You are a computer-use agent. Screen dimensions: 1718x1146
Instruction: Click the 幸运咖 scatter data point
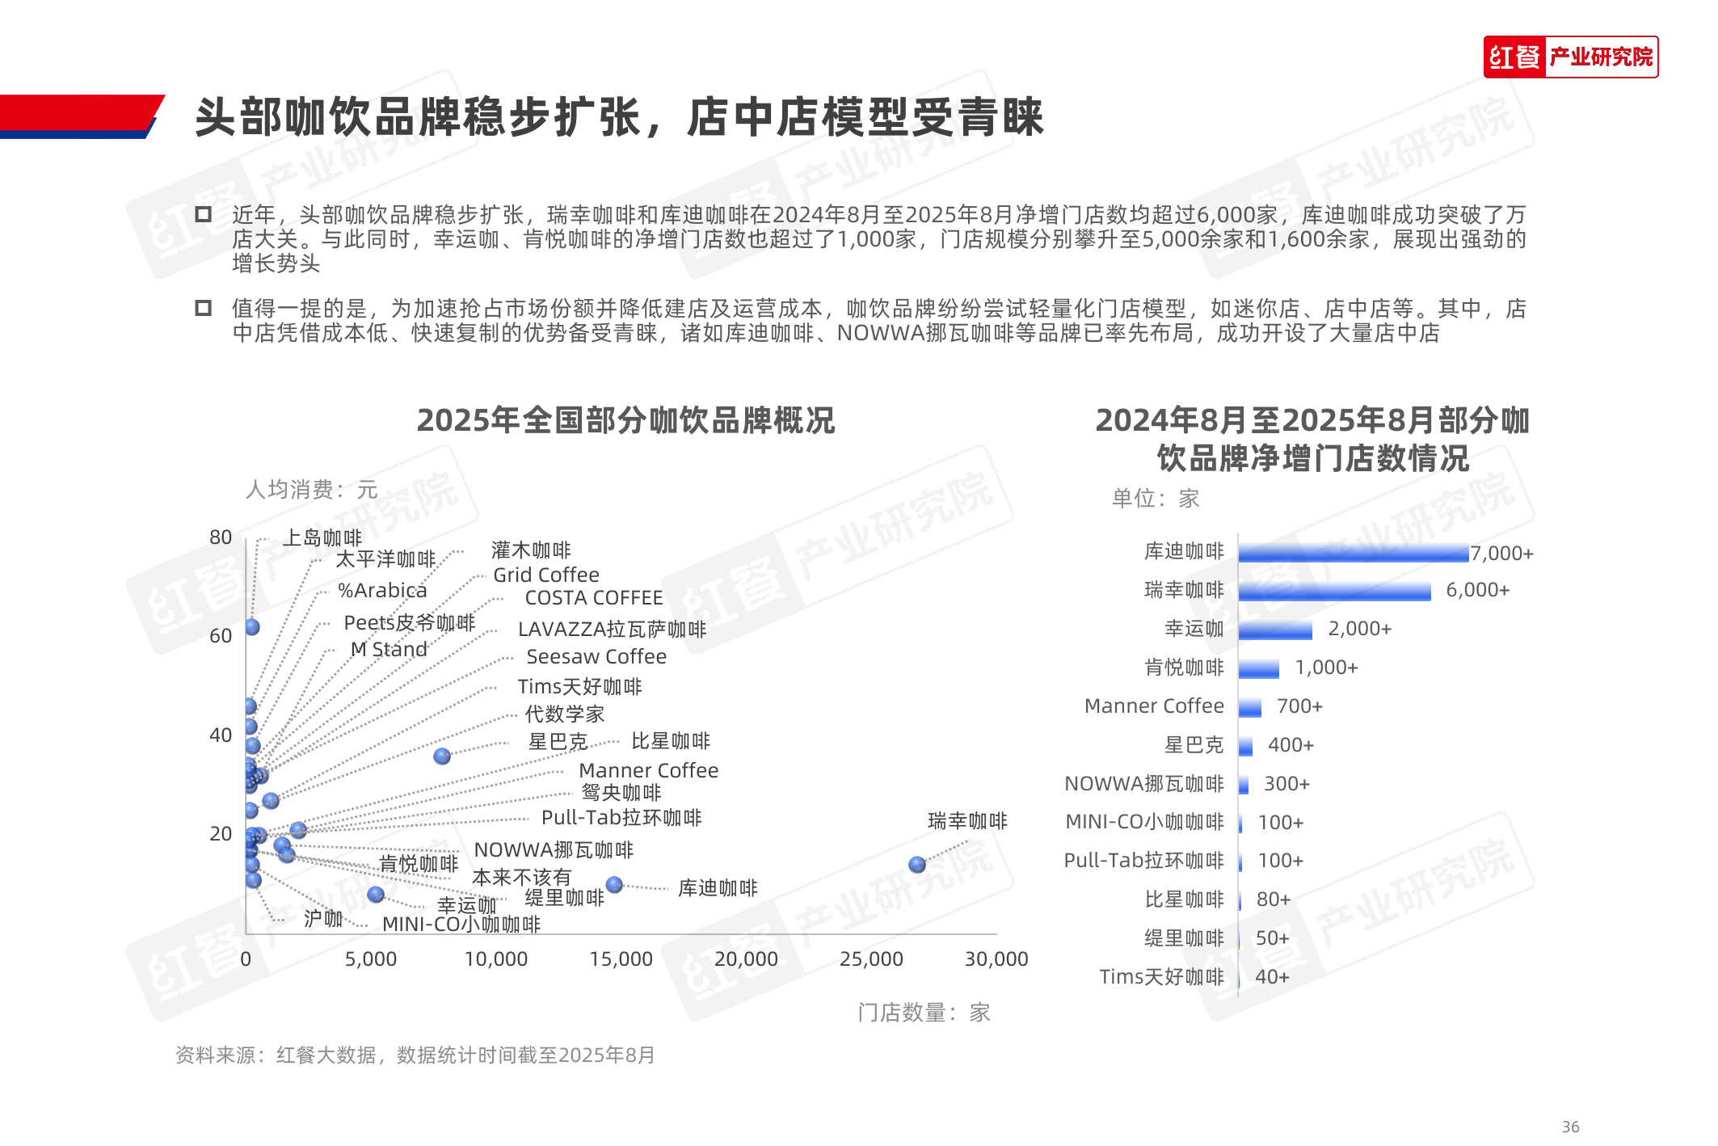tap(375, 894)
